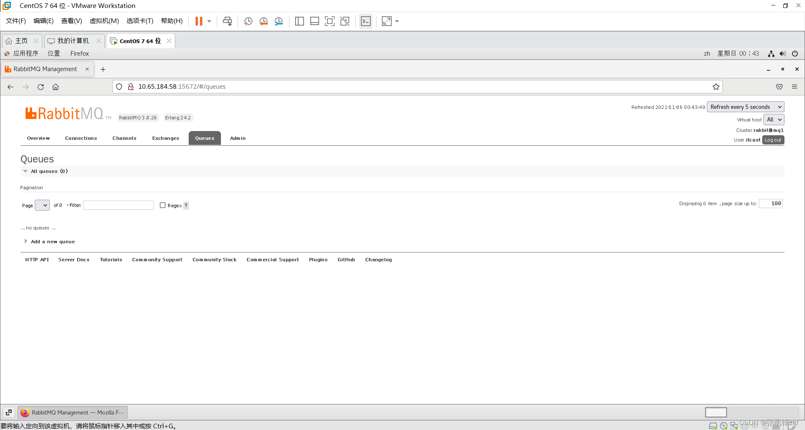Click the Firefox back arrow

(10, 87)
